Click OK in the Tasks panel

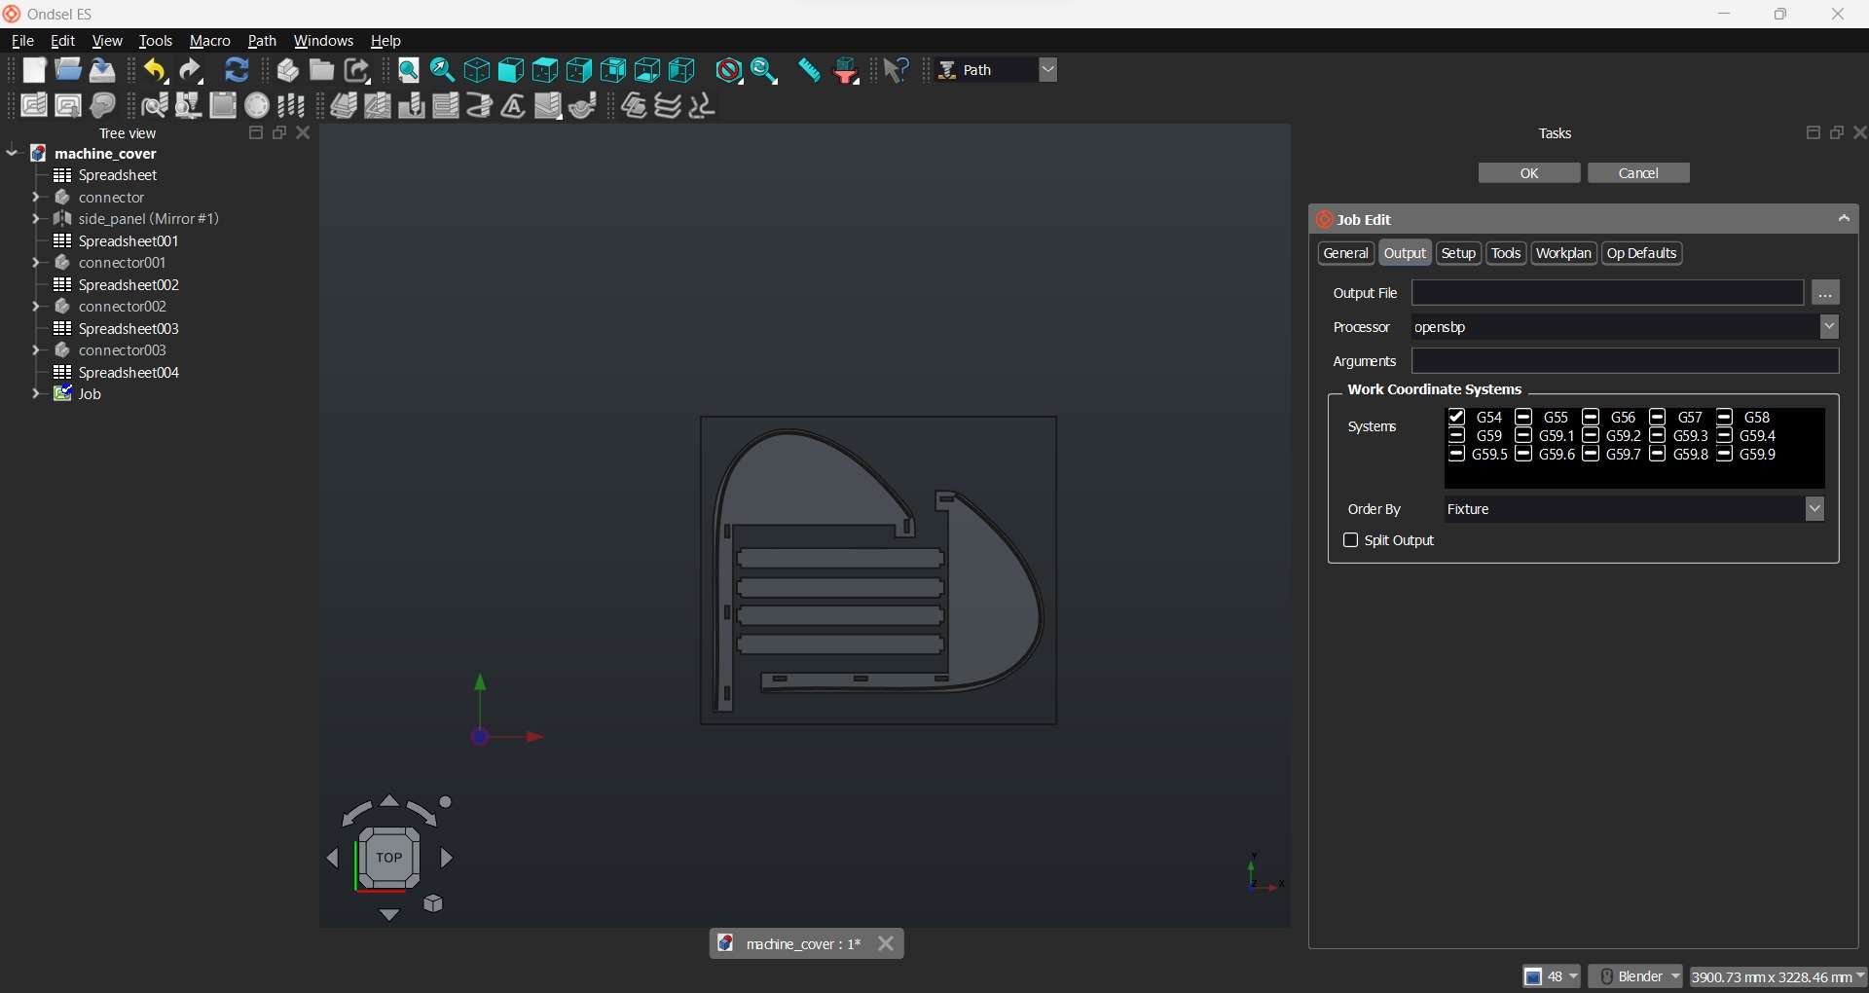(1529, 173)
